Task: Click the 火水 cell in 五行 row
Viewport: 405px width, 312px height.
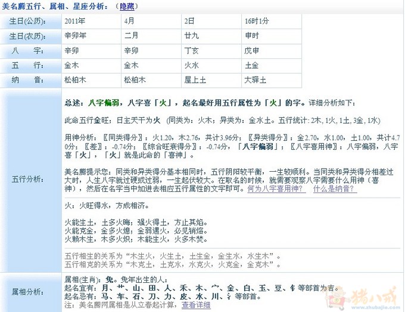Action: coord(211,65)
